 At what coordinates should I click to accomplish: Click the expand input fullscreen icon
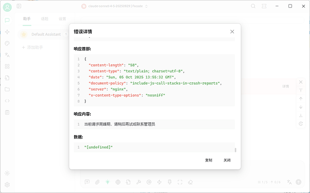(180, 182)
